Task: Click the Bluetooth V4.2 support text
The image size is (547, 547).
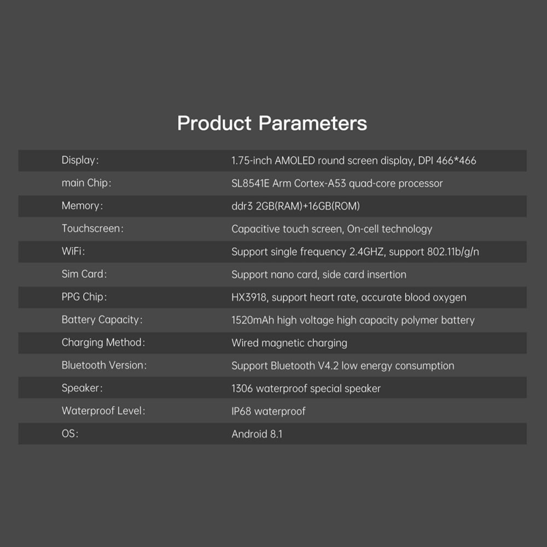Action: point(343,365)
